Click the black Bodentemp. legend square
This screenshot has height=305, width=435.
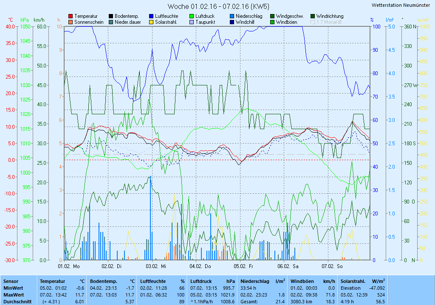tap(111, 16)
